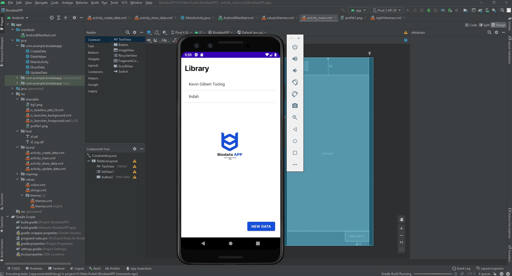This screenshot has width=512, height=276.
Task: Select listView1 in the Component Tree
Action: 107,172
